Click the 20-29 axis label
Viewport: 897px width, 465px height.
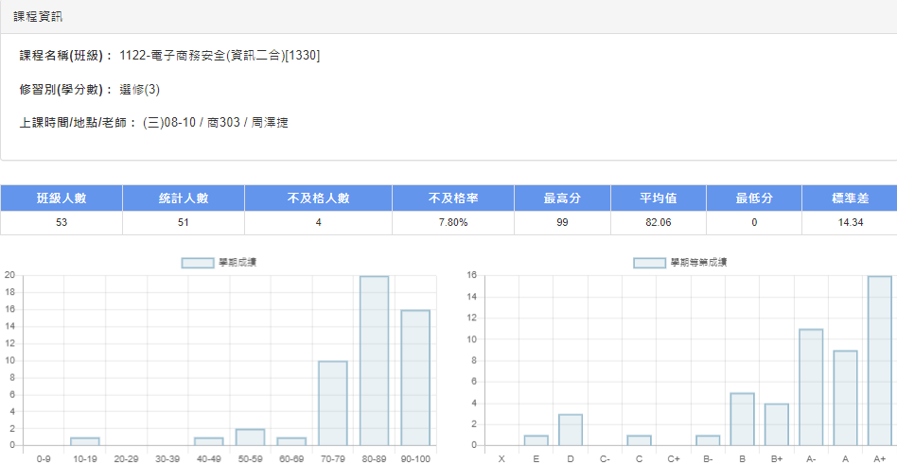(x=127, y=459)
